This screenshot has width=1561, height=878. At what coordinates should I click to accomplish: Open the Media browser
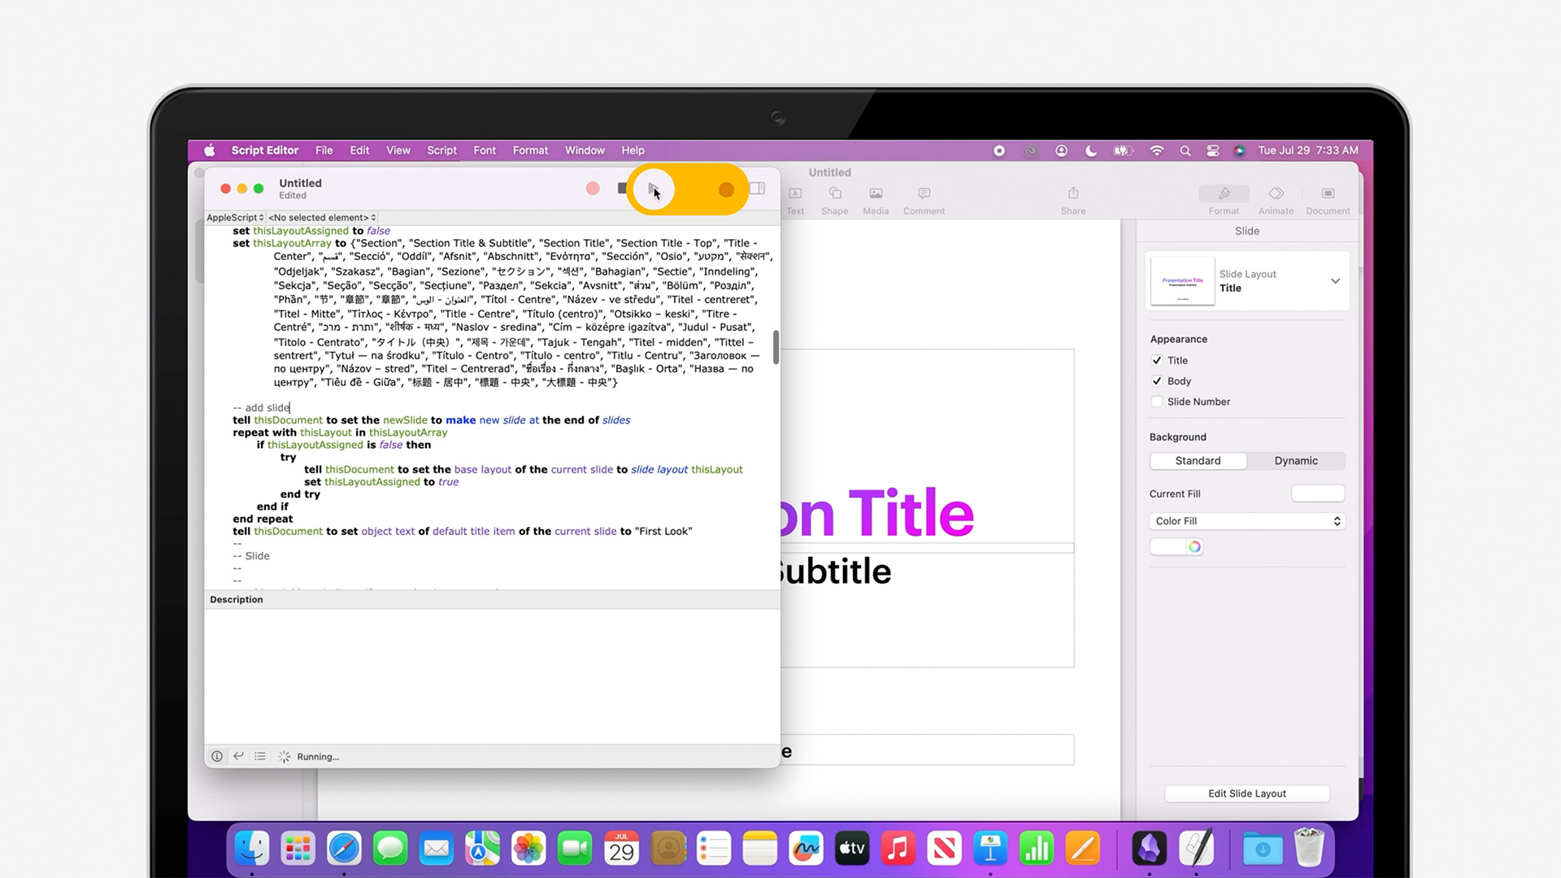click(876, 199)
